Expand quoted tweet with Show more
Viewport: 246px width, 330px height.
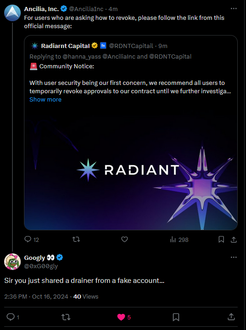[46, 99]
